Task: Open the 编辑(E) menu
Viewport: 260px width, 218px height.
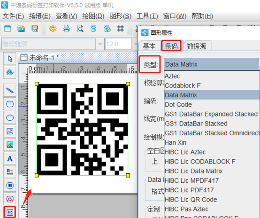Action: (x=40, y=16)
